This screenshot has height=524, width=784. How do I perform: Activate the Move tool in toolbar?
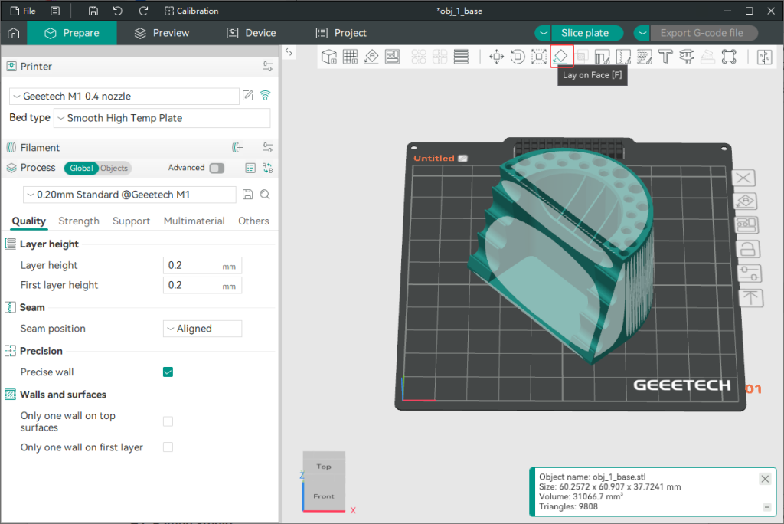tap(496, 56)
